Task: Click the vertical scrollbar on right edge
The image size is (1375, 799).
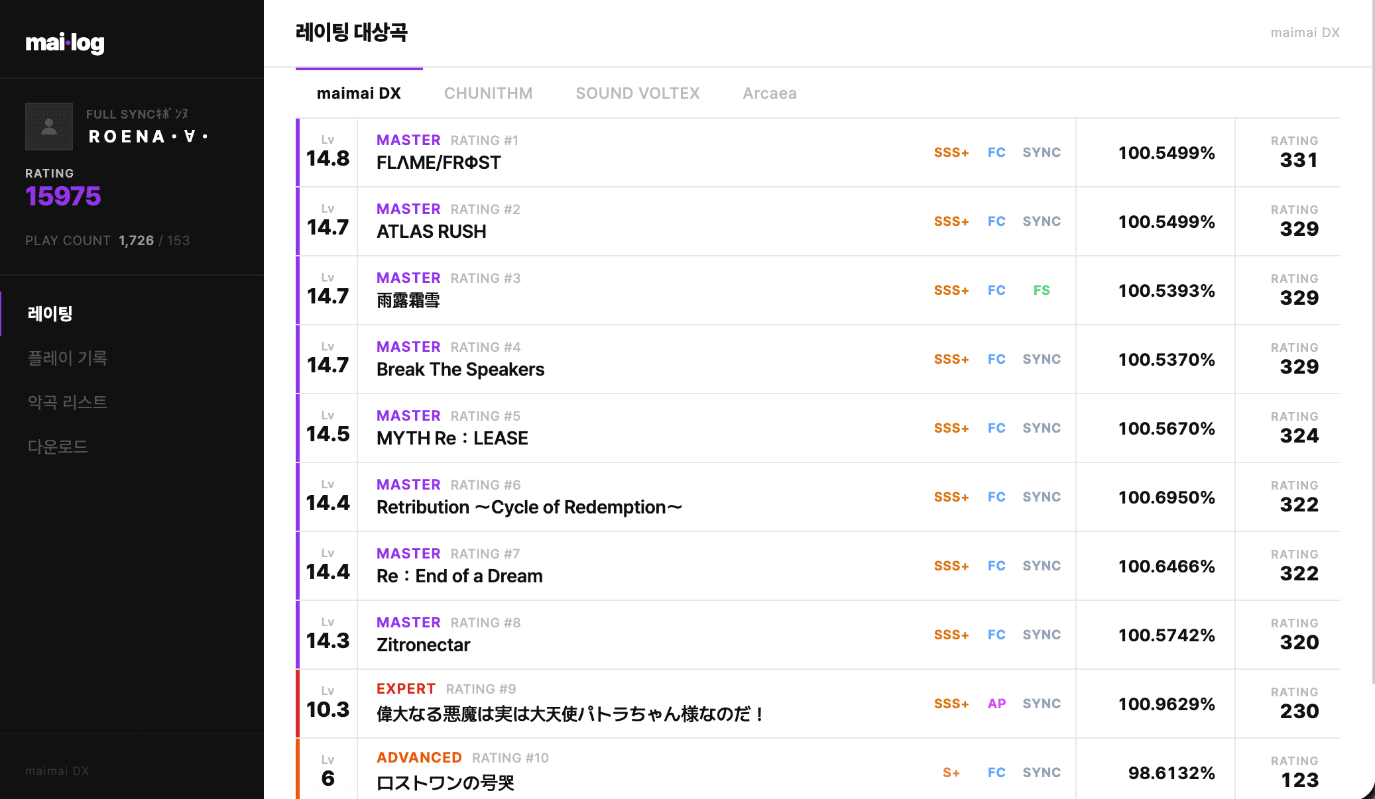Action: [x=1372, y=341]
